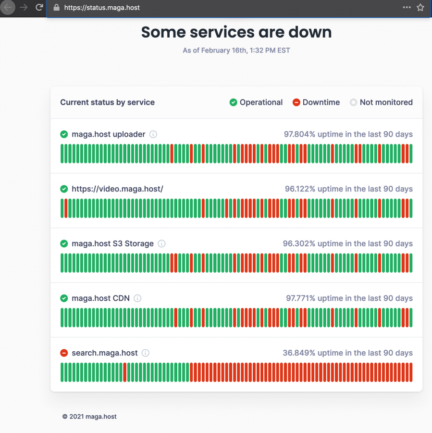Click the 'As of February 16th, 1:32 PM EST' timestamp
Viewport: 432px width, 433px height.
point(236,51)
